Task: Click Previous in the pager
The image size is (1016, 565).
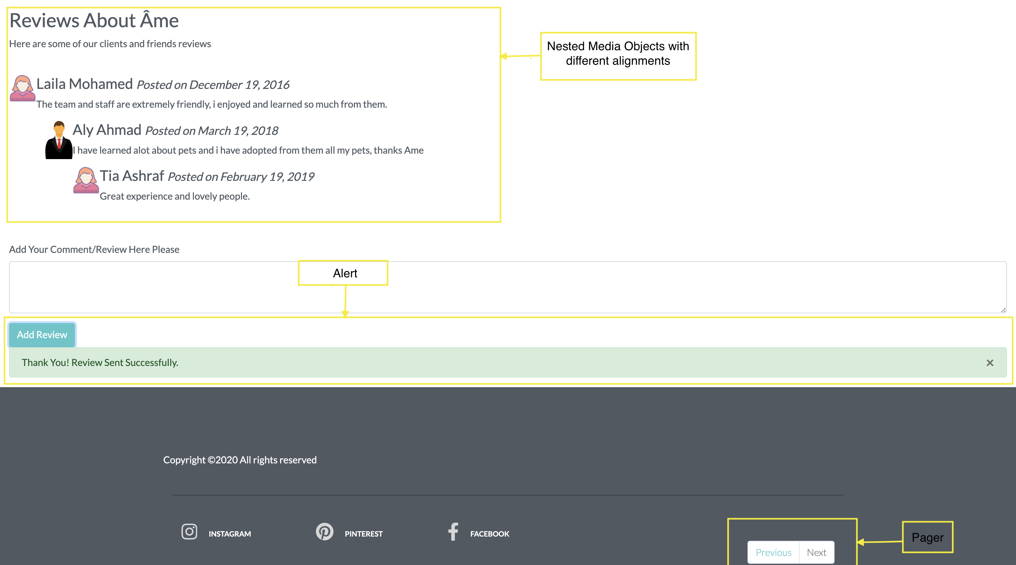Action: (x=773, y=552)
